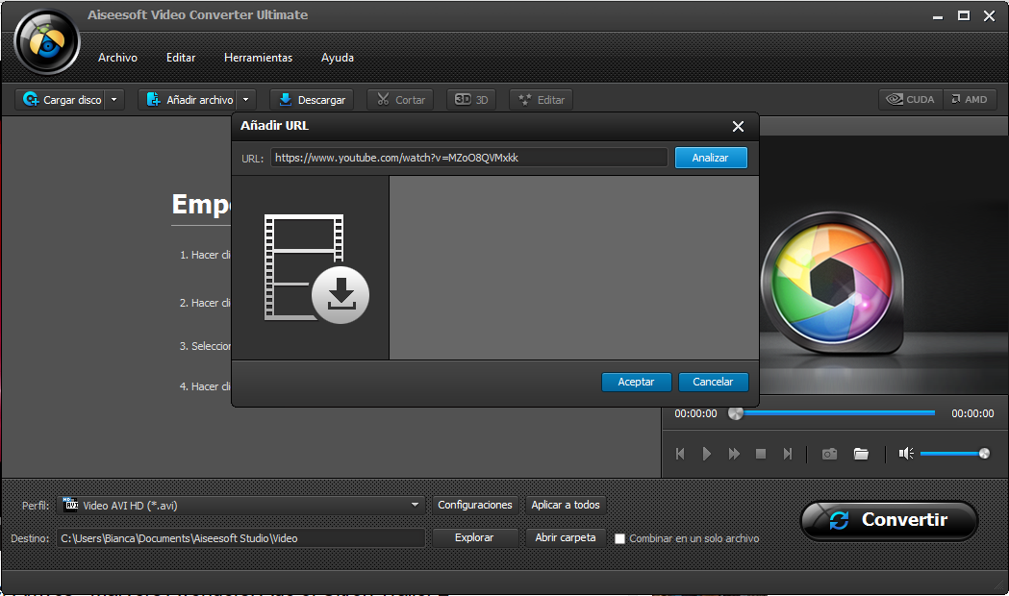Screen dimensions: 1009x596
Task: Enable Combinar en un solo archivo checkbox
Action: click(619, 538)
